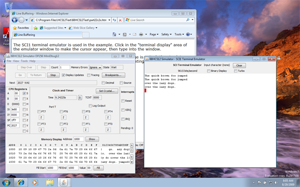Open the Memory Errors Ignore dropdown
This screenshot has height=187, width=300.
[96, 67]
